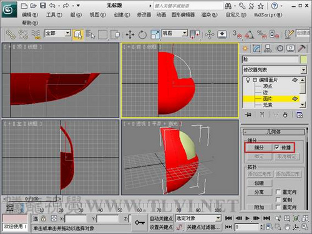Image resolution: width=312 pixels, height=234 pixels.
Task: Select the 顶点 sub-object level
Action: point(268,86)
